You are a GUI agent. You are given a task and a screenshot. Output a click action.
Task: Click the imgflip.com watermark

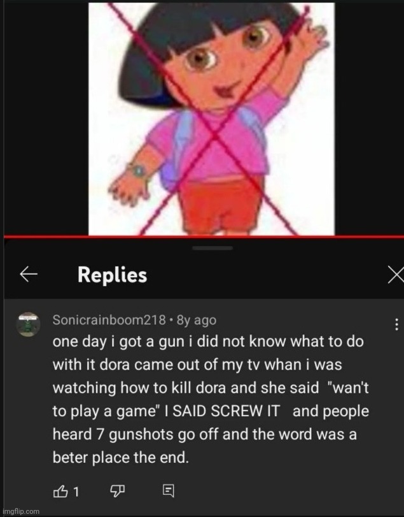20,511
